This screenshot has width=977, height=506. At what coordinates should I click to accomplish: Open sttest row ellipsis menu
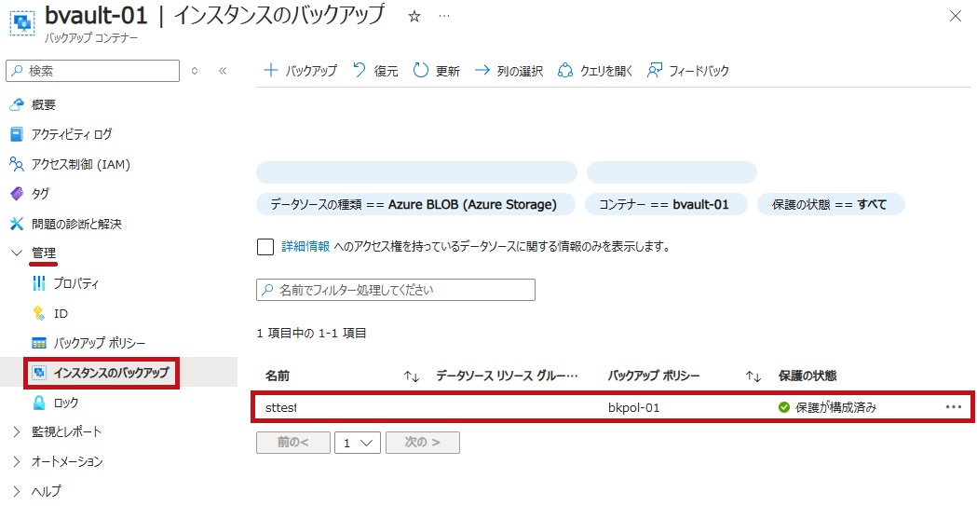954,407
